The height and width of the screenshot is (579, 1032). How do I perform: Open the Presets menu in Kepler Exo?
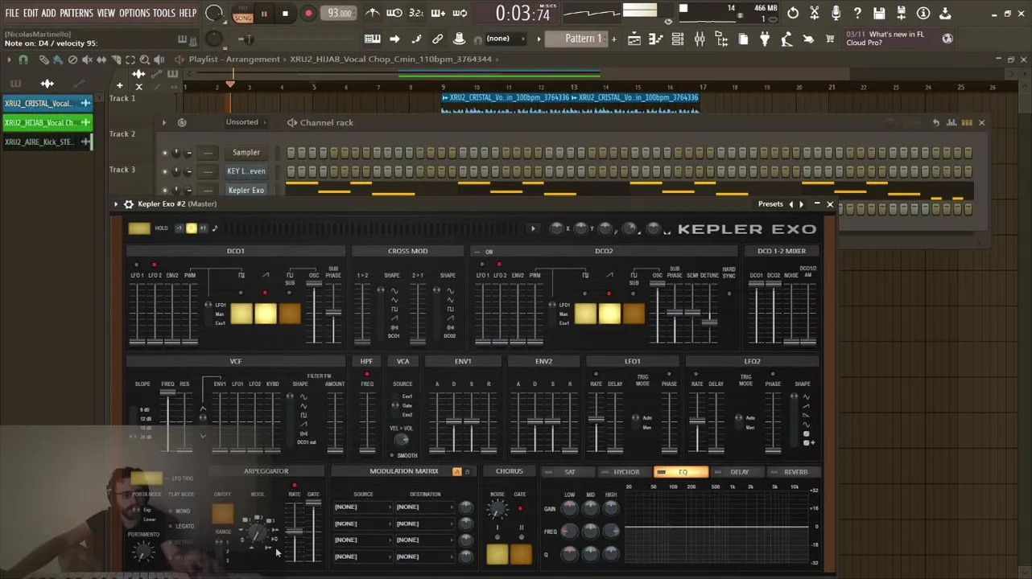[770, 204]
